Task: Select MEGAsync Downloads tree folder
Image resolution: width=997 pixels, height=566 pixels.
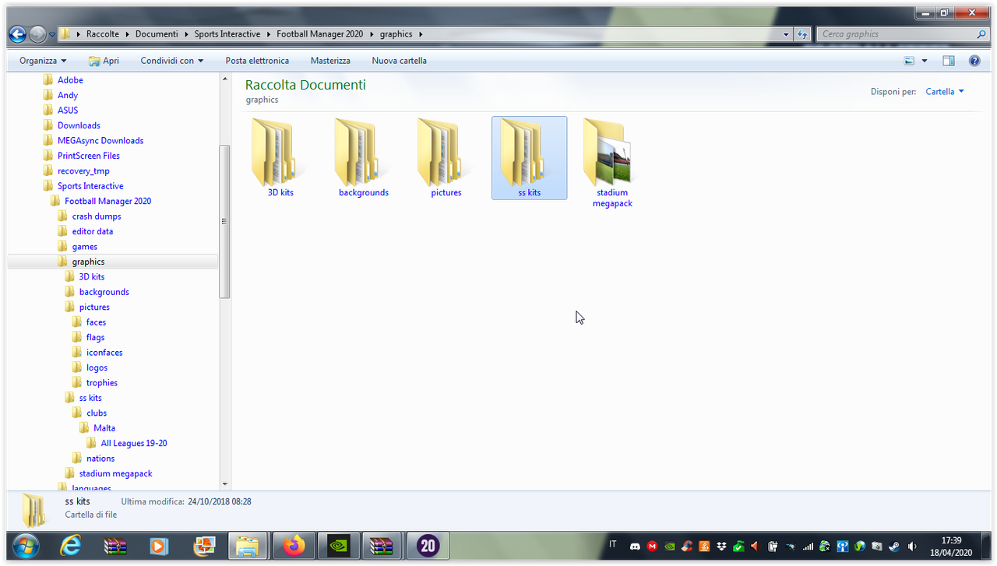Action: point(100,141)
